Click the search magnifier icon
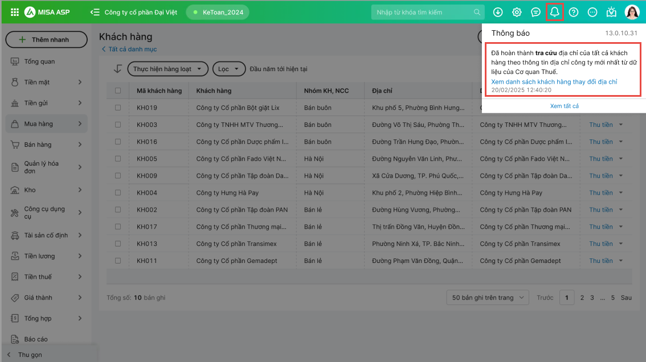646x362 pixels. (477, 13)
